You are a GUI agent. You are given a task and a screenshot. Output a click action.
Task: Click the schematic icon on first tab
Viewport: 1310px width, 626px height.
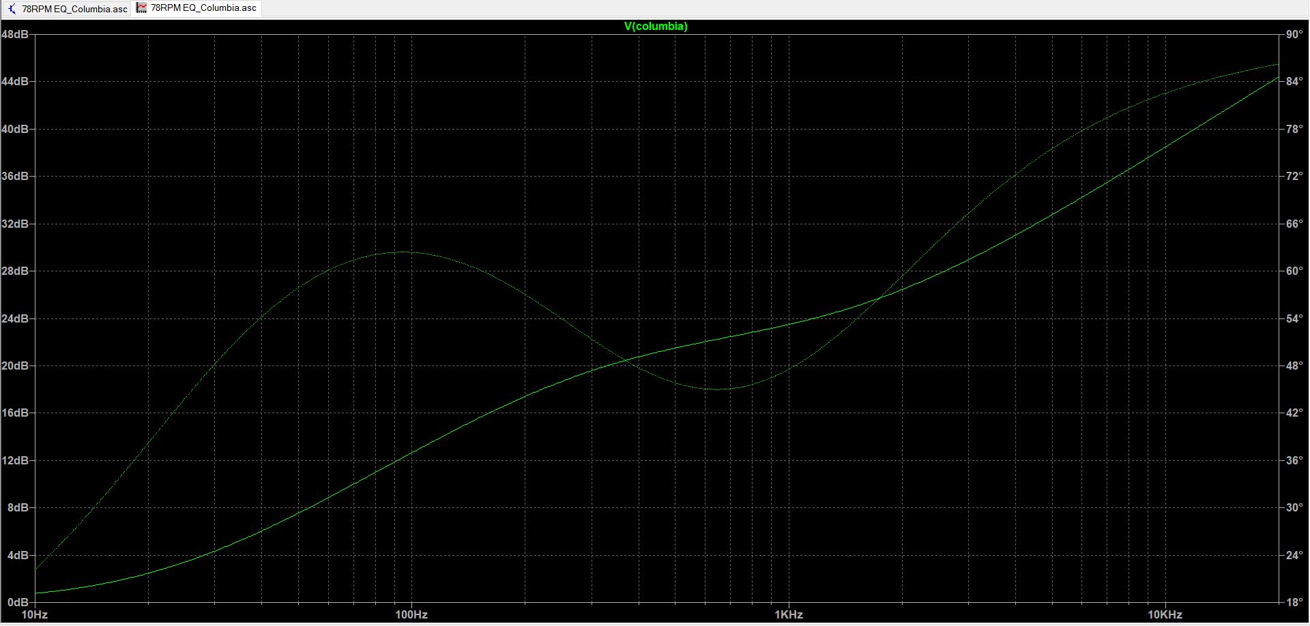pos(12,9)
